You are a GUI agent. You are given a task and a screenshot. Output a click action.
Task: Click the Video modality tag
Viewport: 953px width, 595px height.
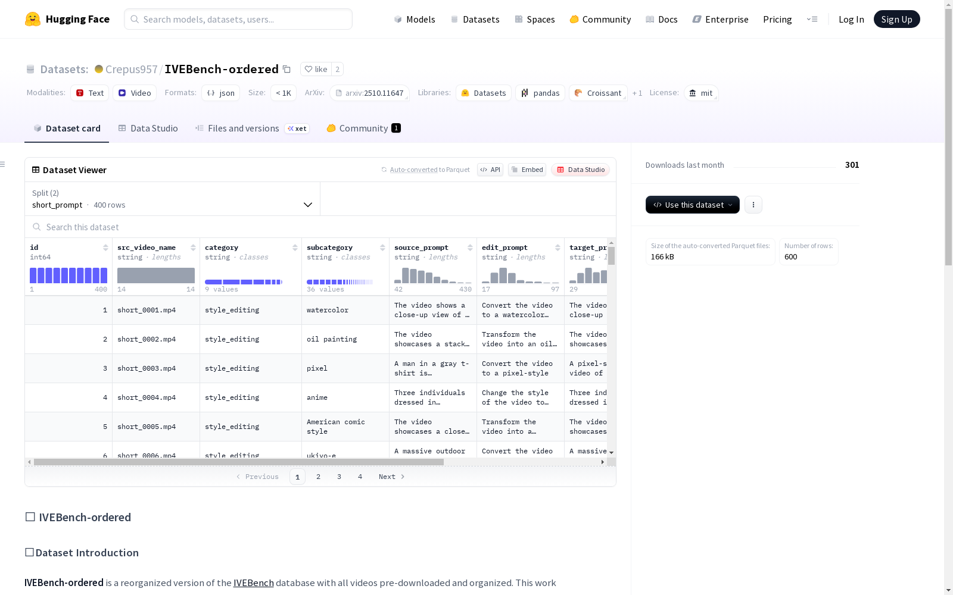[x=135, y=93]
